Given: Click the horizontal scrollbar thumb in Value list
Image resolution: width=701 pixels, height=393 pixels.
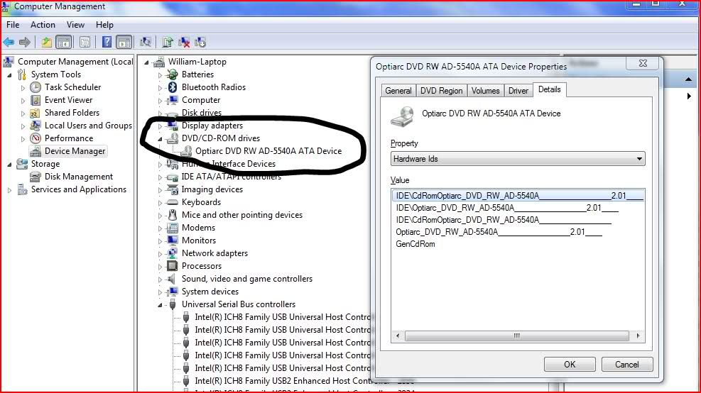Looking at the screenshot, I should [x=517, y=336].
